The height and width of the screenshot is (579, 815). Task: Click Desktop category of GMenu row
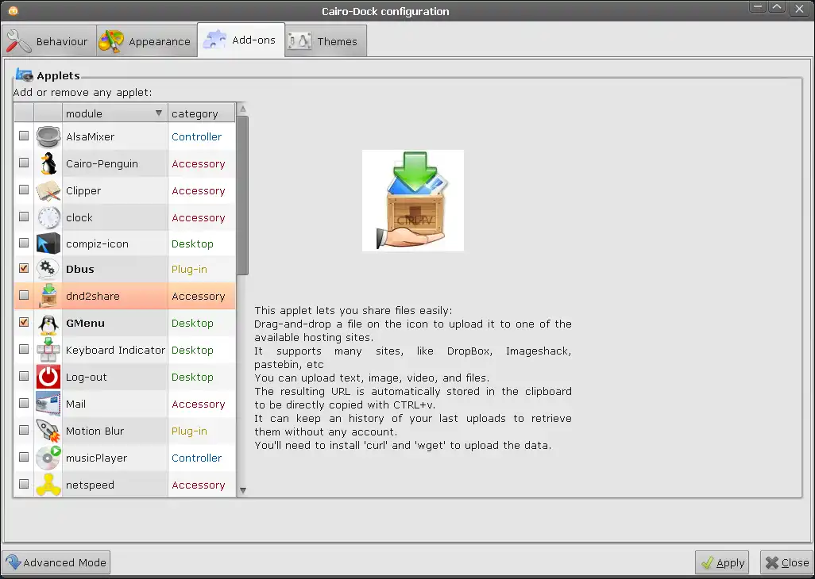(192, 324)
